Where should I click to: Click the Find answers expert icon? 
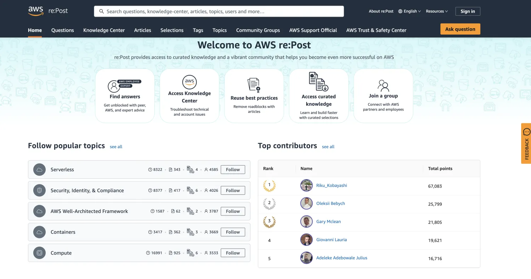coord(125,85)
